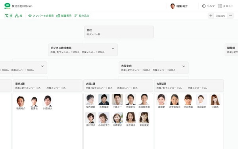Viewport: 238px width, 149px height.
Task: Open 絞り込み filter options
Action: pos(82,15)
